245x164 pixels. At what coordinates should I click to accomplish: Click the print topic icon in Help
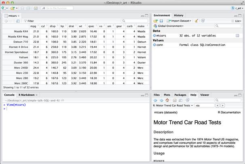[175, 100]
